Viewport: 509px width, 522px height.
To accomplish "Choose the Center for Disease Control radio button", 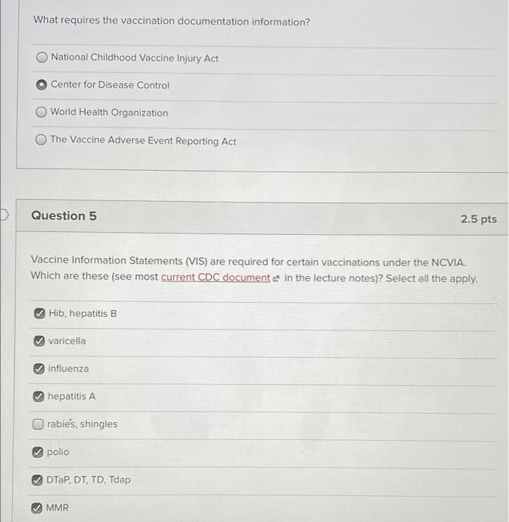I will pos(41,85).
